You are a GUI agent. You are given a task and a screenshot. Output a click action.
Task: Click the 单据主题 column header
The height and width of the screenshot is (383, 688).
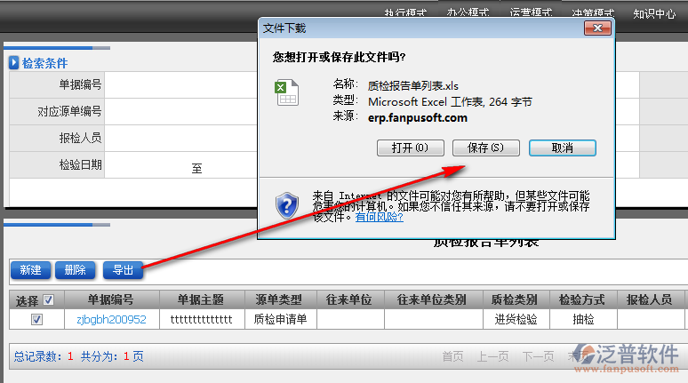[x=202, y=299]
